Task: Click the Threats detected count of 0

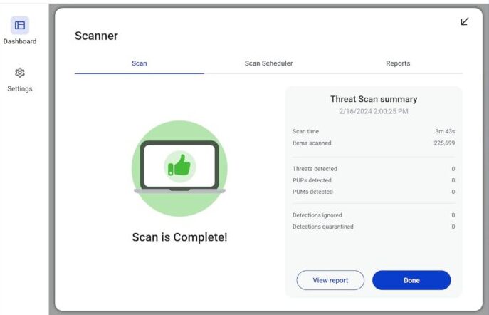Action: (453, 169)
